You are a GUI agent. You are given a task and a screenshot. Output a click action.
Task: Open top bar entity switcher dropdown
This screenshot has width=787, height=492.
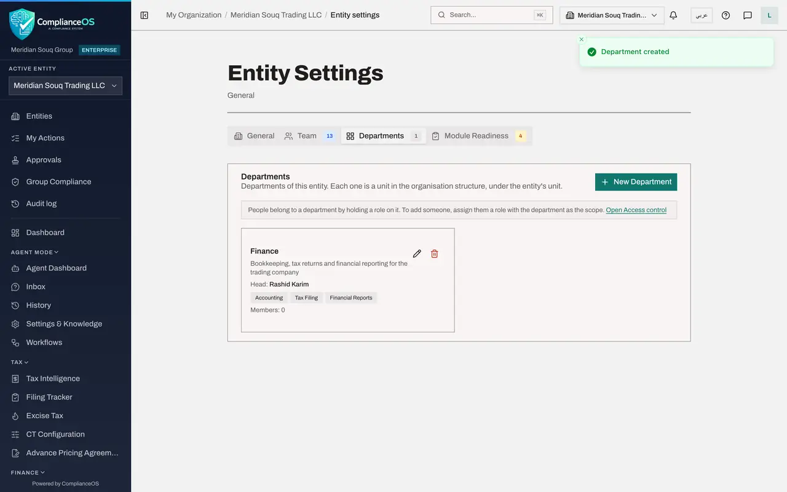click(612, 15)
